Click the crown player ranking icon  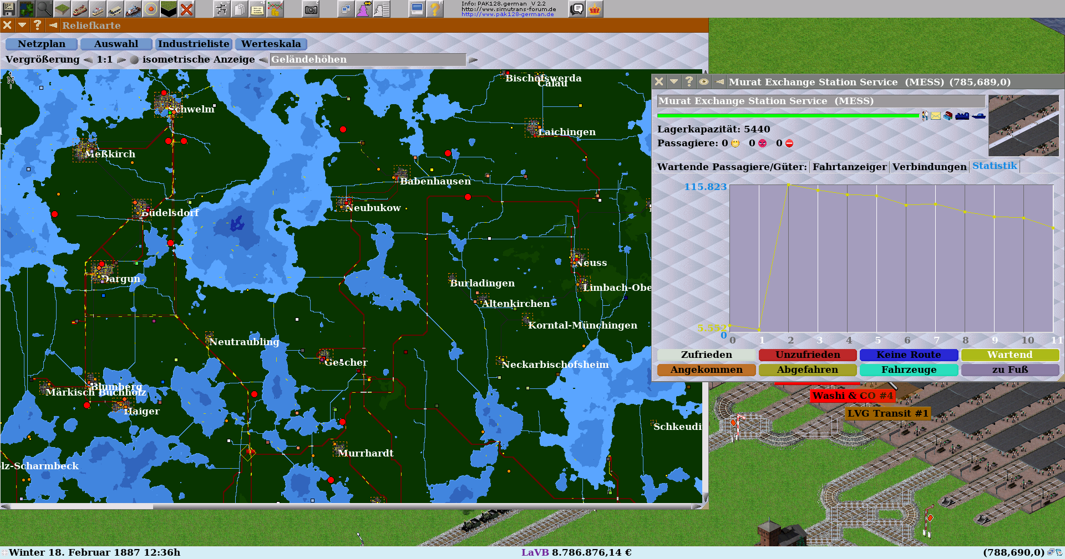point(595,8)
